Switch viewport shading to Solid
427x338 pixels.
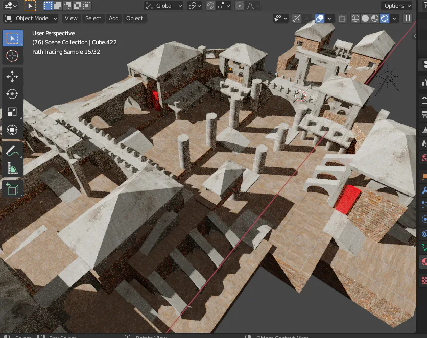pyautogui.click(x=365, y=18)
